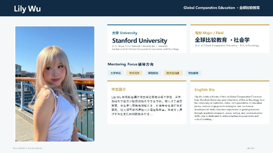Select the Lily Wu portrait photo

point(55,84)
